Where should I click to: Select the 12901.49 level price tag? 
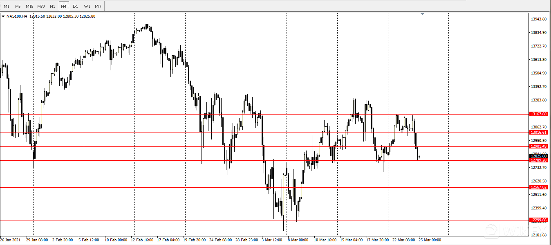(539, 146)
